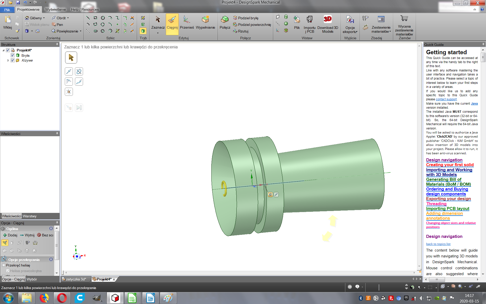Insert a file with Plik button
The image size is (486, 304).
[297, 23]
